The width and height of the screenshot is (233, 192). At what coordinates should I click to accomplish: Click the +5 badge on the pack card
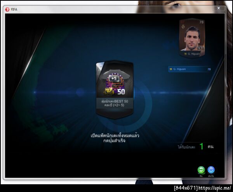[x=114, y=79]
